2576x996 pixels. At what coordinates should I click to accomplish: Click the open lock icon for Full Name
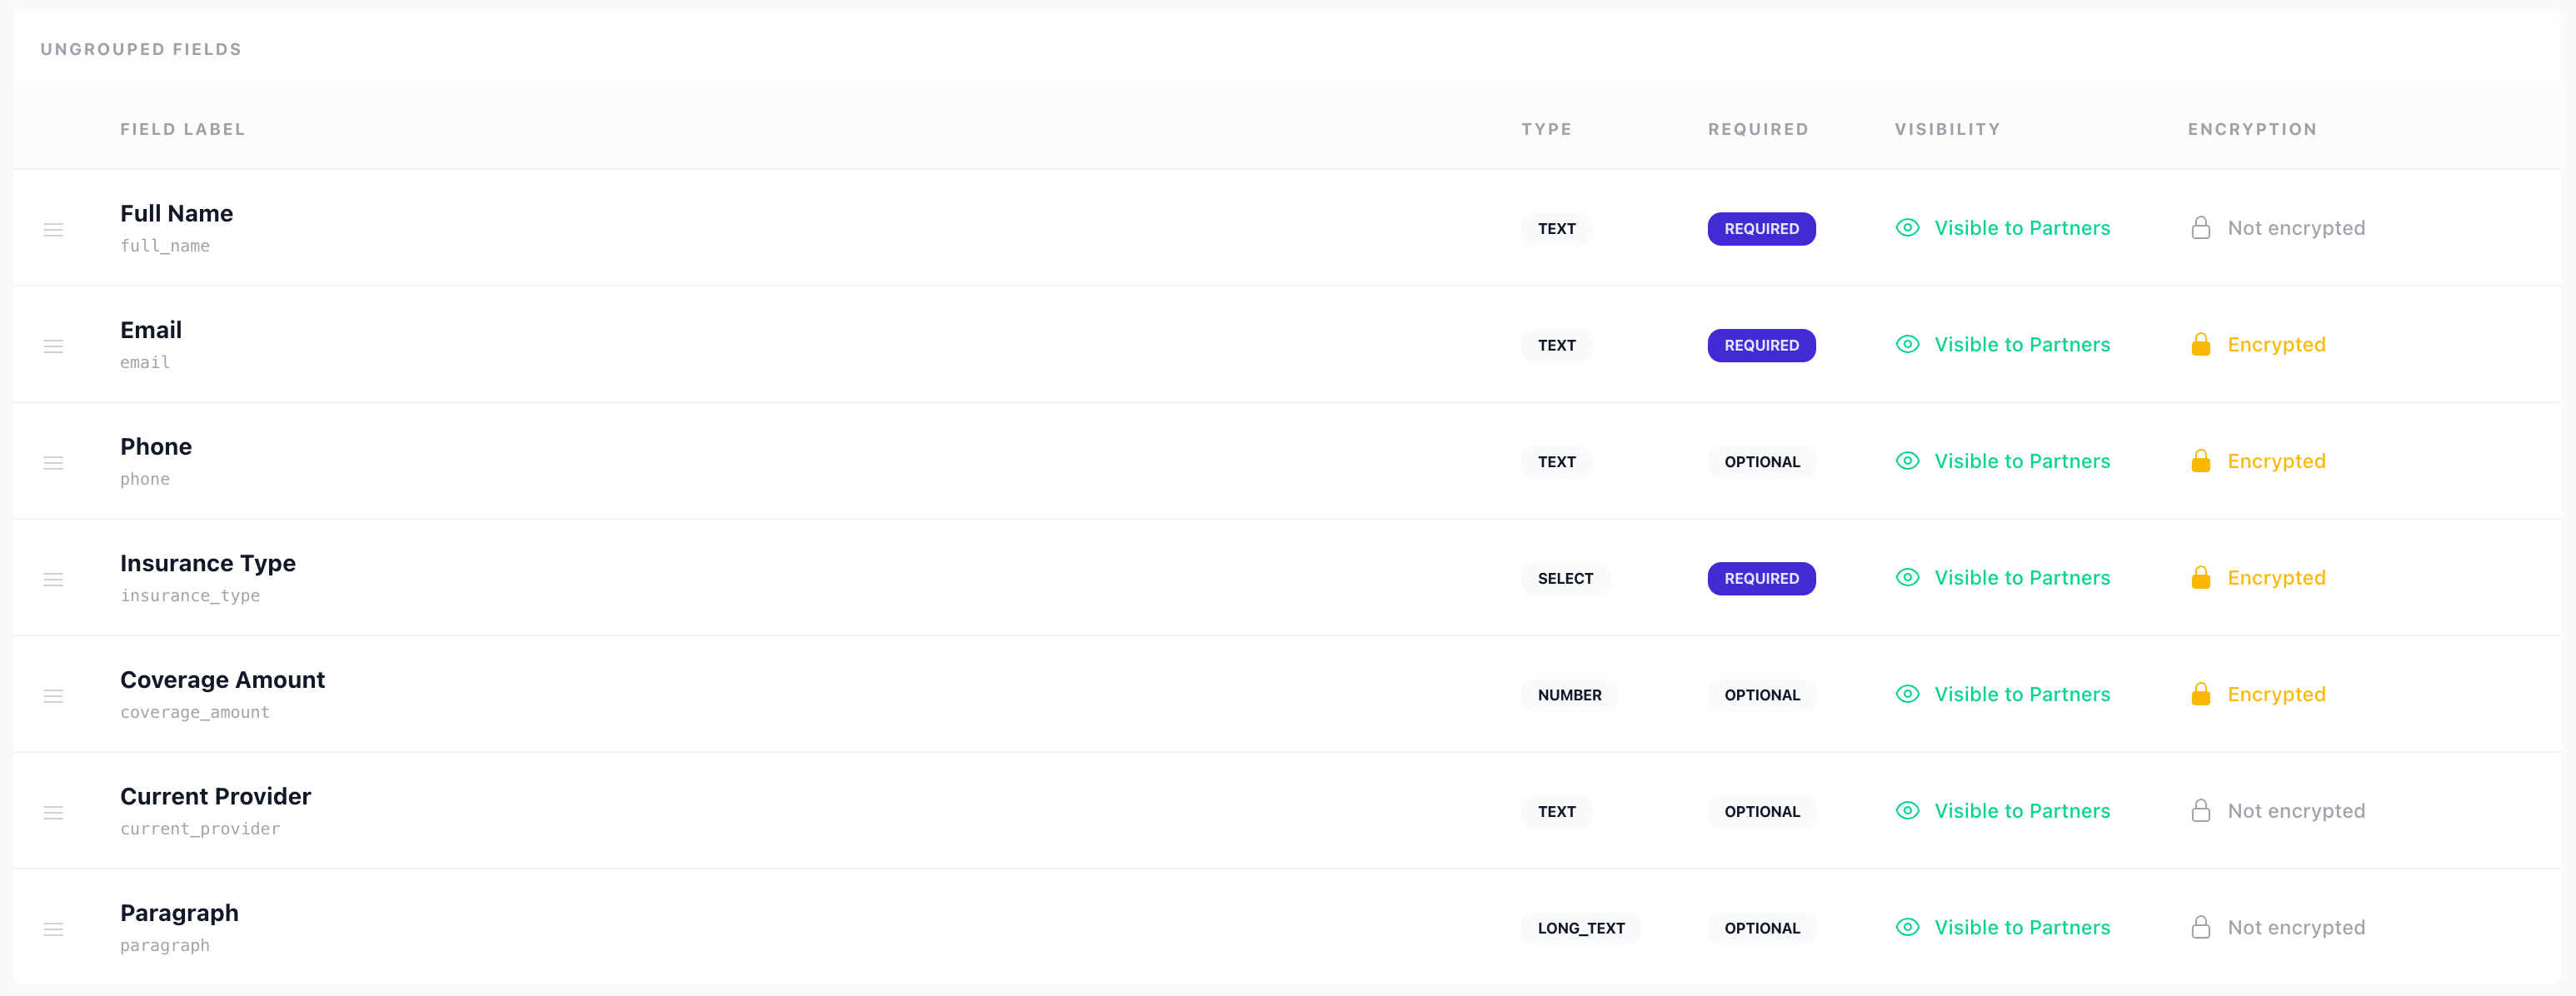click(x=2200, y=228)
